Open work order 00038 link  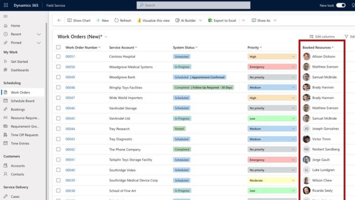coord(70,190)
